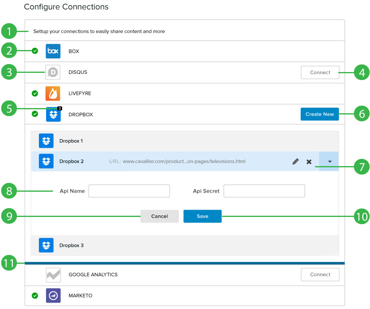This screenshot has width=370, height=309.
Task: Click into the Api Secret field
Action: [x=264, y=191]
